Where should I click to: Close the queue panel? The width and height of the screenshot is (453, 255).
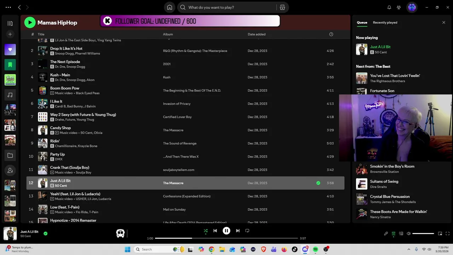444,22
